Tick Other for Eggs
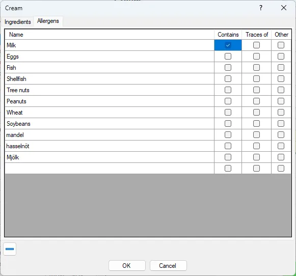The width and height of the screenshot is (296, 276). (x=281, y=56)
